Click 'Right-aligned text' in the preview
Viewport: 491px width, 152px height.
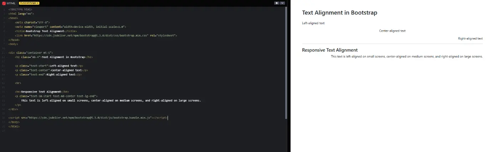coord(470,38)
